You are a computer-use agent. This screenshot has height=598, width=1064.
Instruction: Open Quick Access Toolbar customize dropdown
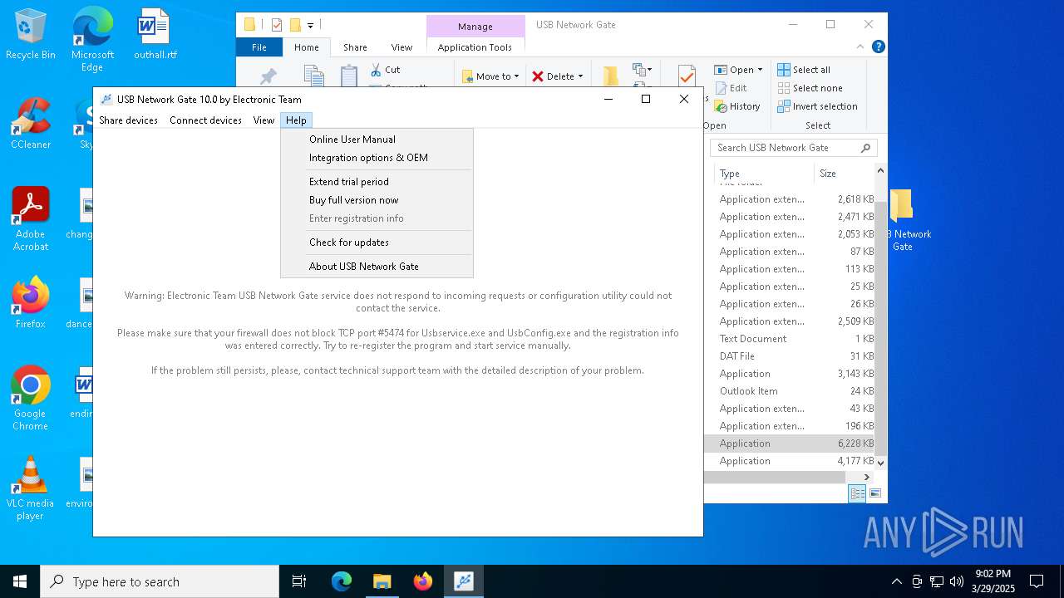(310, 25)
